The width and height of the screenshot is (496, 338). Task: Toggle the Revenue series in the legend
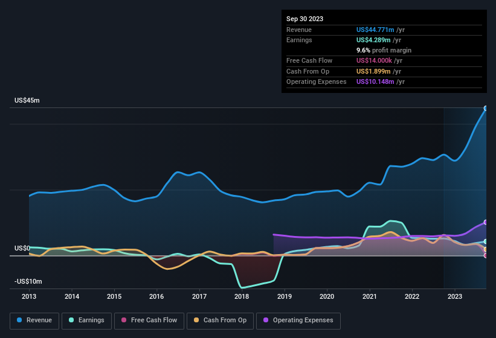[34, 320]
